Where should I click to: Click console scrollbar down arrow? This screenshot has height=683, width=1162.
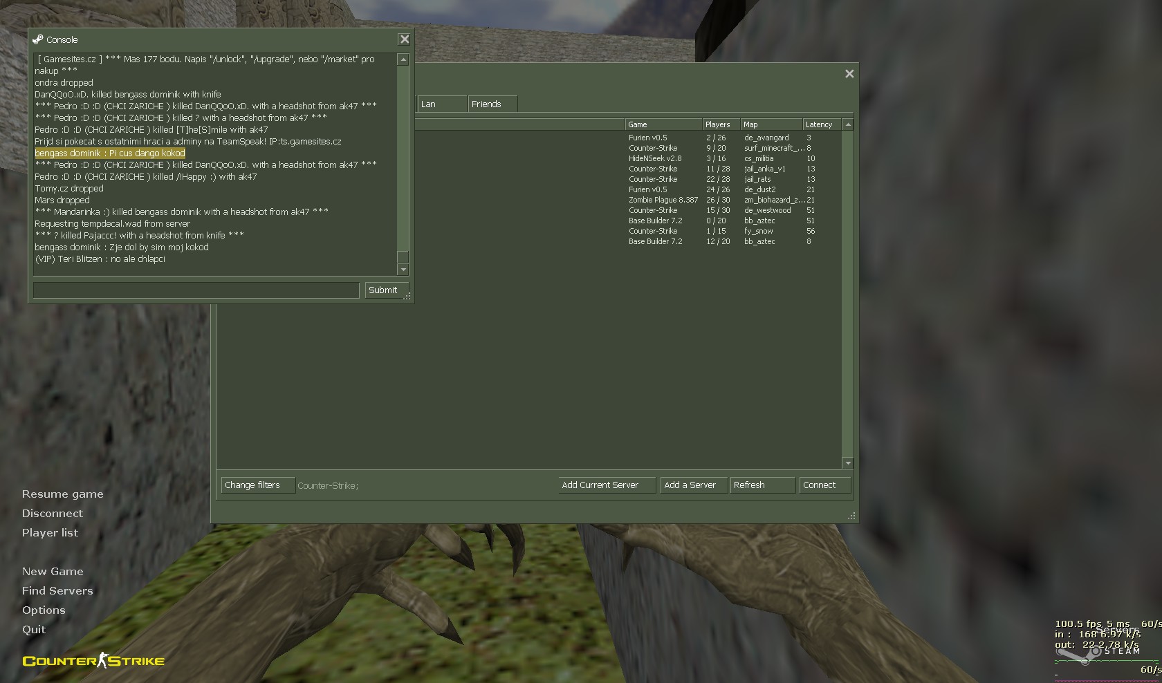[x=403, y=270]
